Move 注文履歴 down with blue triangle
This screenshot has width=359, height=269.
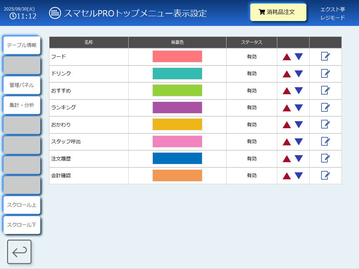[x=299, y=159]
